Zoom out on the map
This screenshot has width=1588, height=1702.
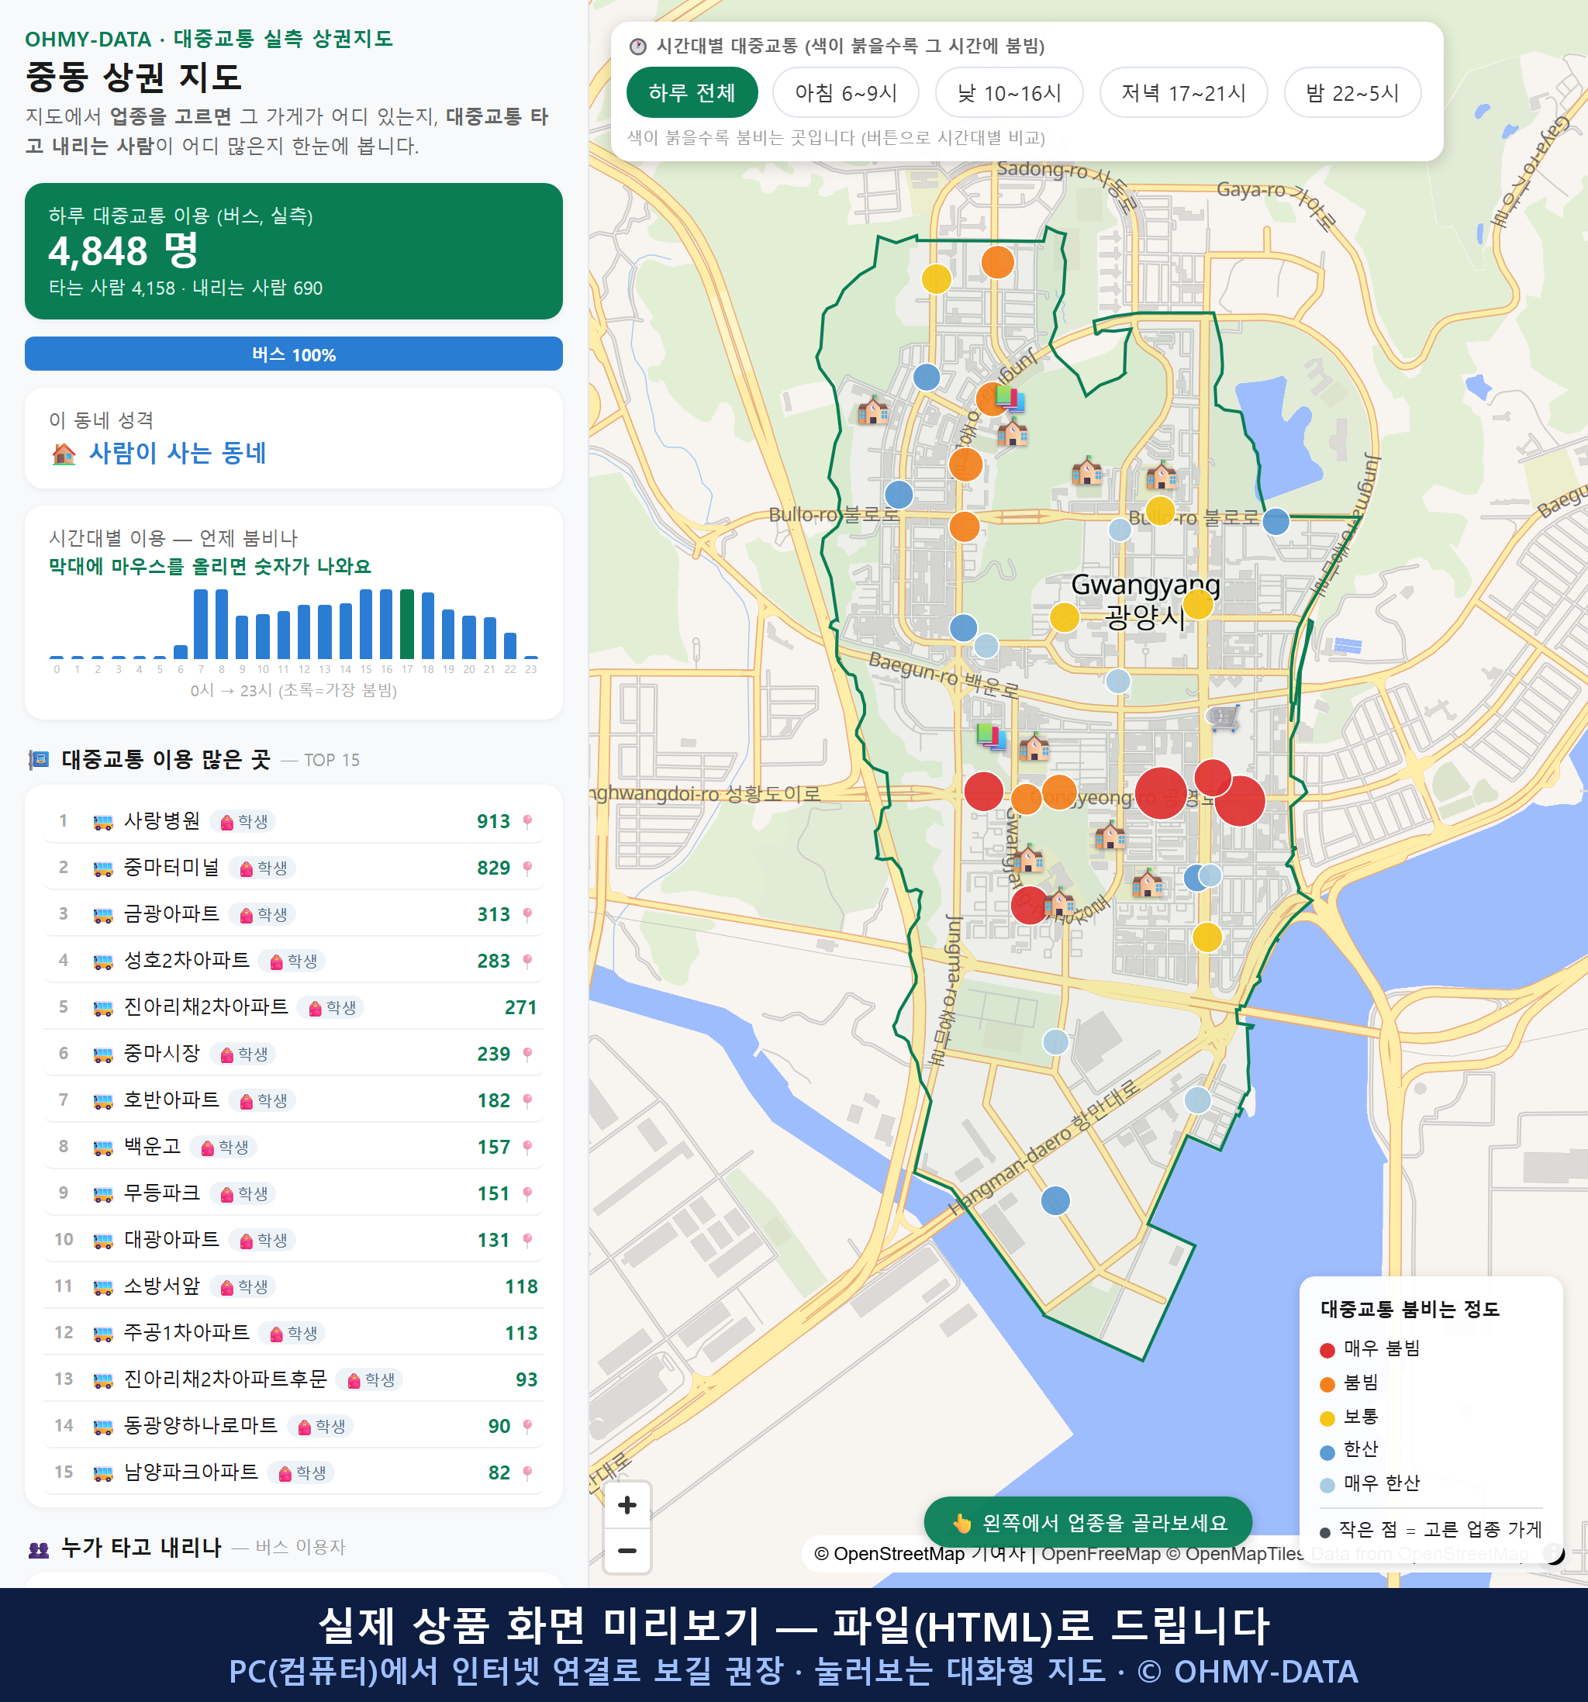pyautogui.click(x=627, y=1551)
